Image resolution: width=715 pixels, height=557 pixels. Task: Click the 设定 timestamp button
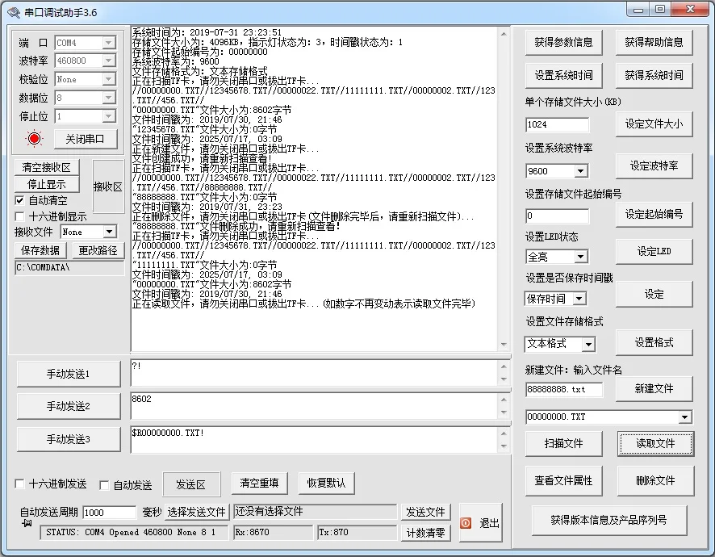[654, 294]
